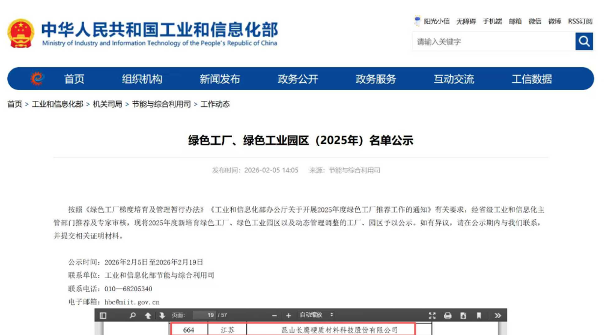
Task: Click the swirl icon in navigation bar
Action: (37, 79)
